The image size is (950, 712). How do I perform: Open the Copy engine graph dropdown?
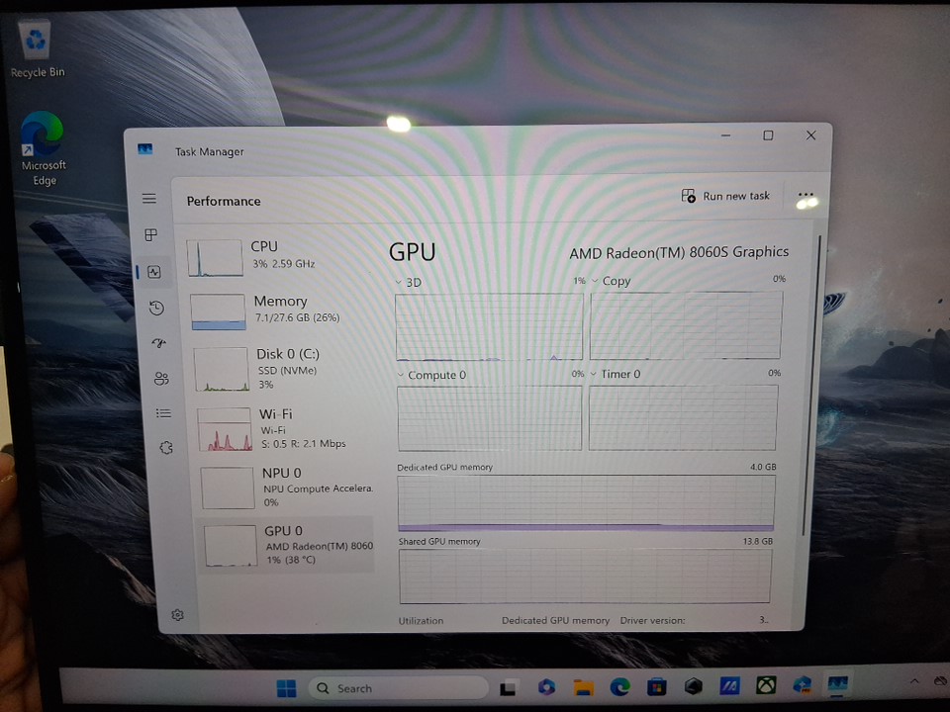click(594, 282)
